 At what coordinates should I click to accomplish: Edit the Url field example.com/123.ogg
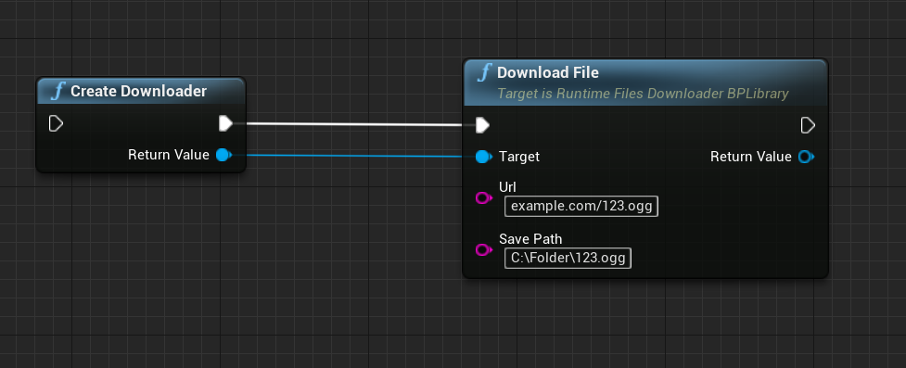click(x=581, y=206)
